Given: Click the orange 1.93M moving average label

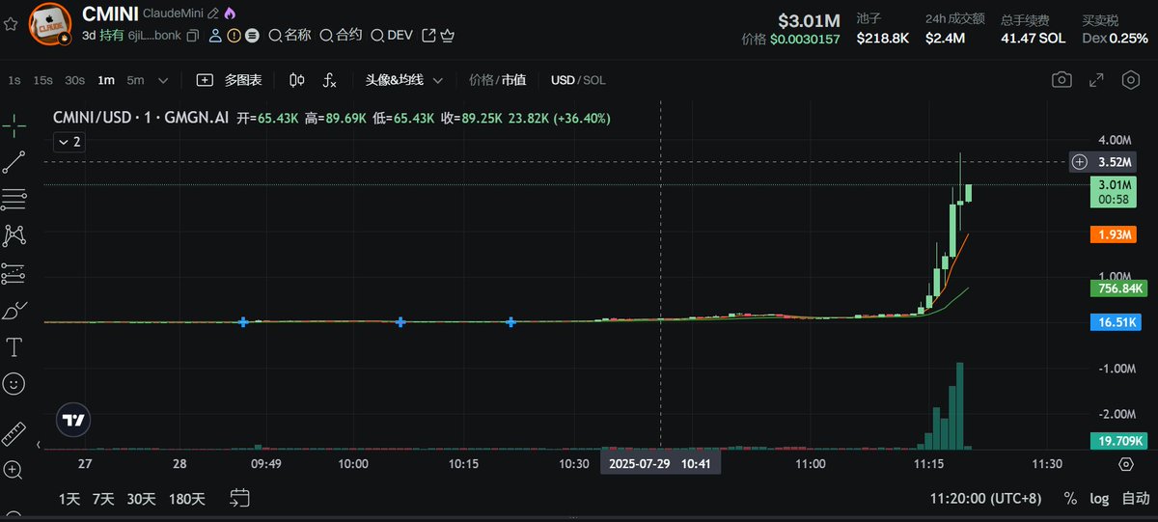Looking at the screenshot, I should tap(1115, 234).
